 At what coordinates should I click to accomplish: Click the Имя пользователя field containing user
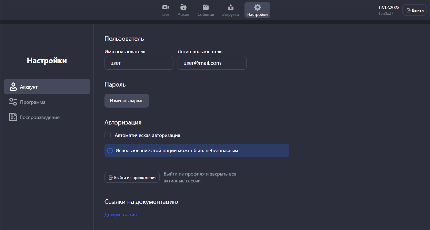point(139,63)
